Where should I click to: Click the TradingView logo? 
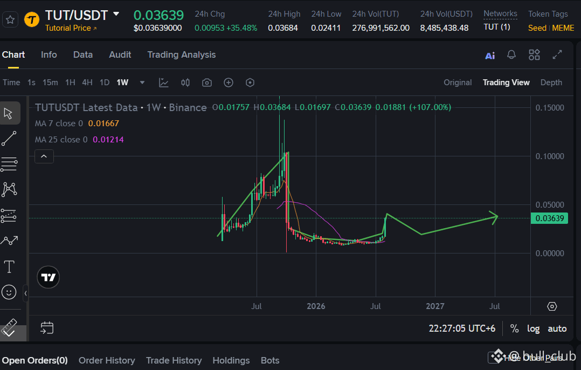tap(48, 277)
